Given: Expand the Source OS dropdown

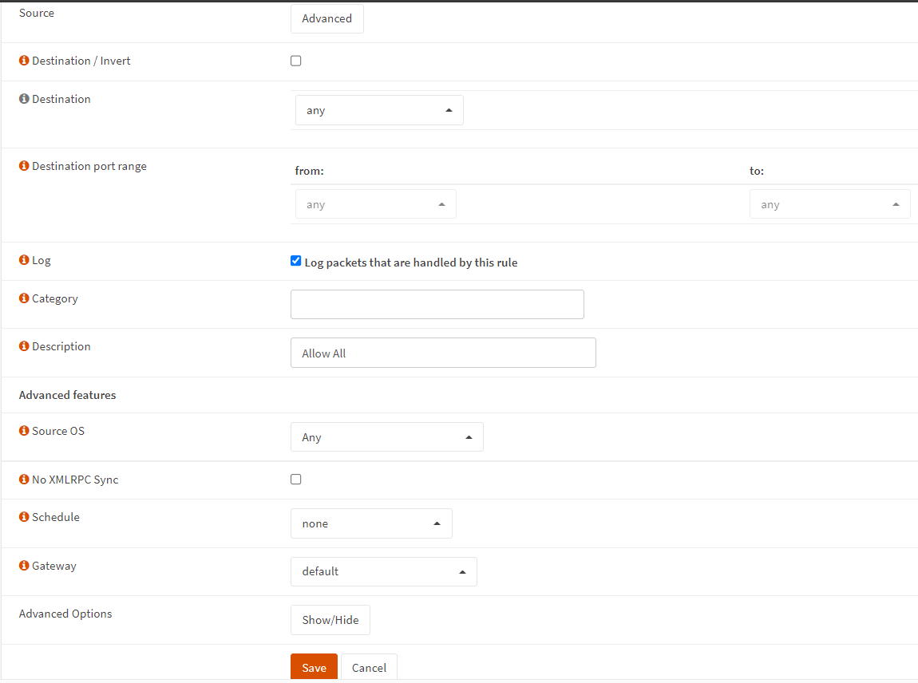Looking at the screenshot, I should (386, 437).
